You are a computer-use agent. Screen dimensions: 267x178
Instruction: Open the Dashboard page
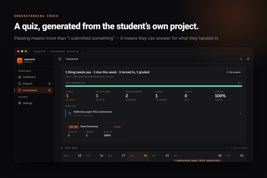click(x=34, y=77)
